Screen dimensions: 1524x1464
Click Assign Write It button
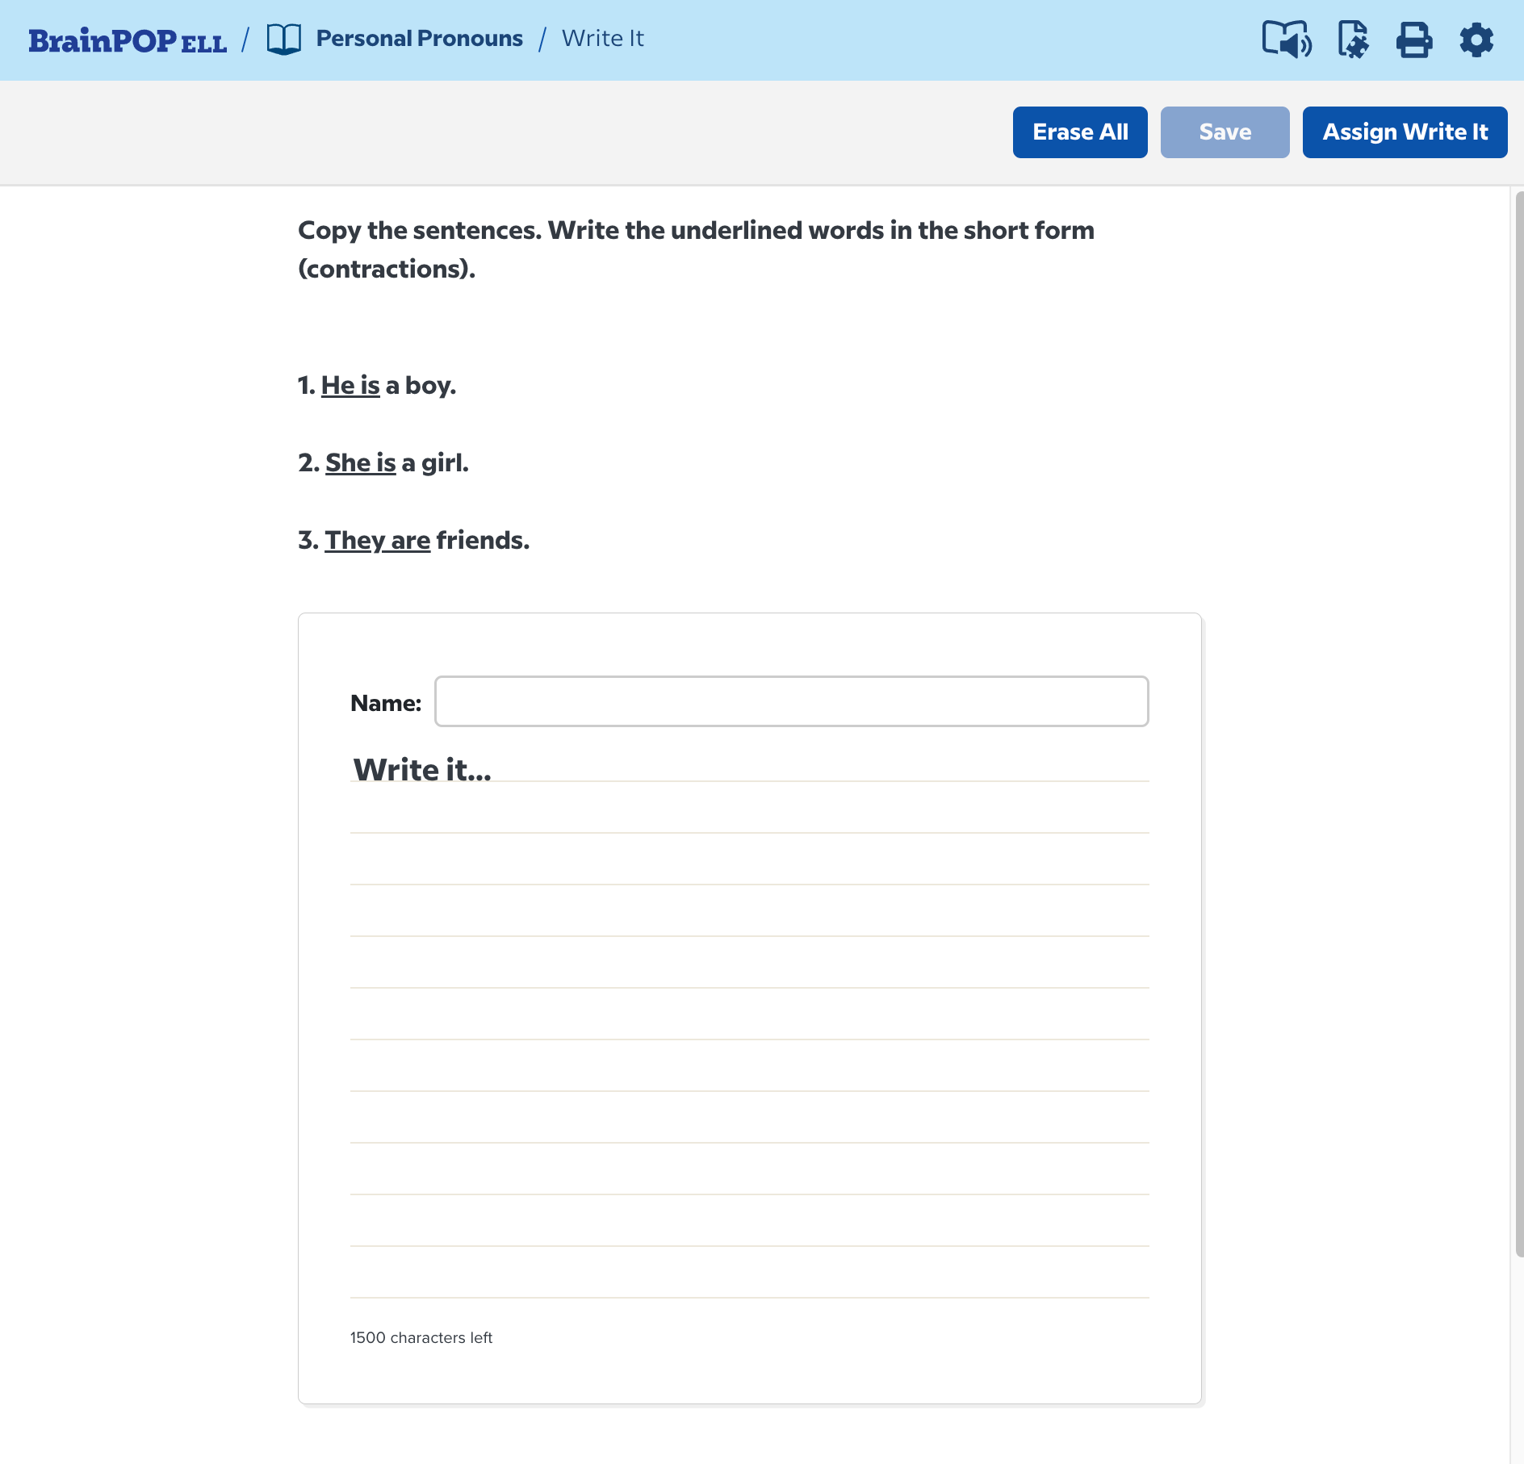pos(1405,132)
